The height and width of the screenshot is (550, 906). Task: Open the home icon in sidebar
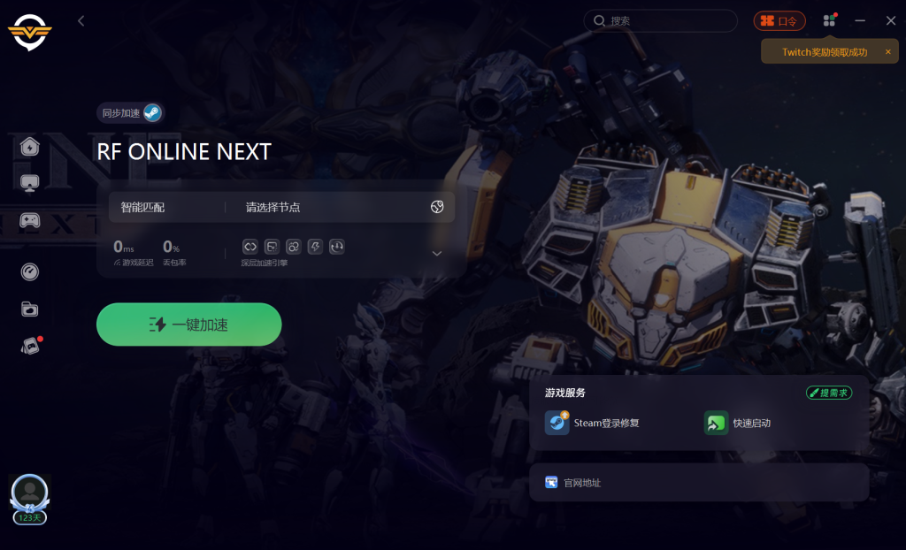(x=29, y=147)
